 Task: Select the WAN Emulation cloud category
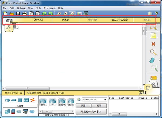(x=19, y=112)
